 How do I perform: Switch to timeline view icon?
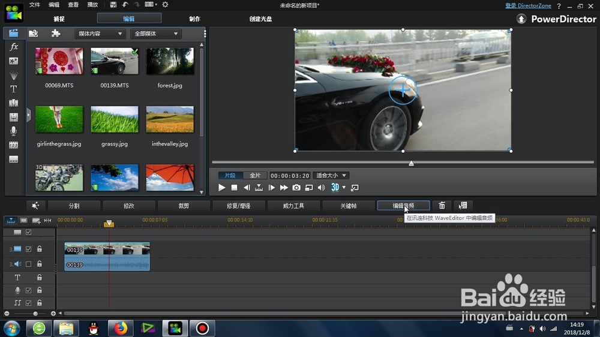coord(11,220)
